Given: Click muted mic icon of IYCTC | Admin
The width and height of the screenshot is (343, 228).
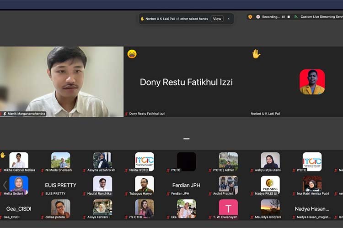Looking at the screenshot, I should coord(210,170).
